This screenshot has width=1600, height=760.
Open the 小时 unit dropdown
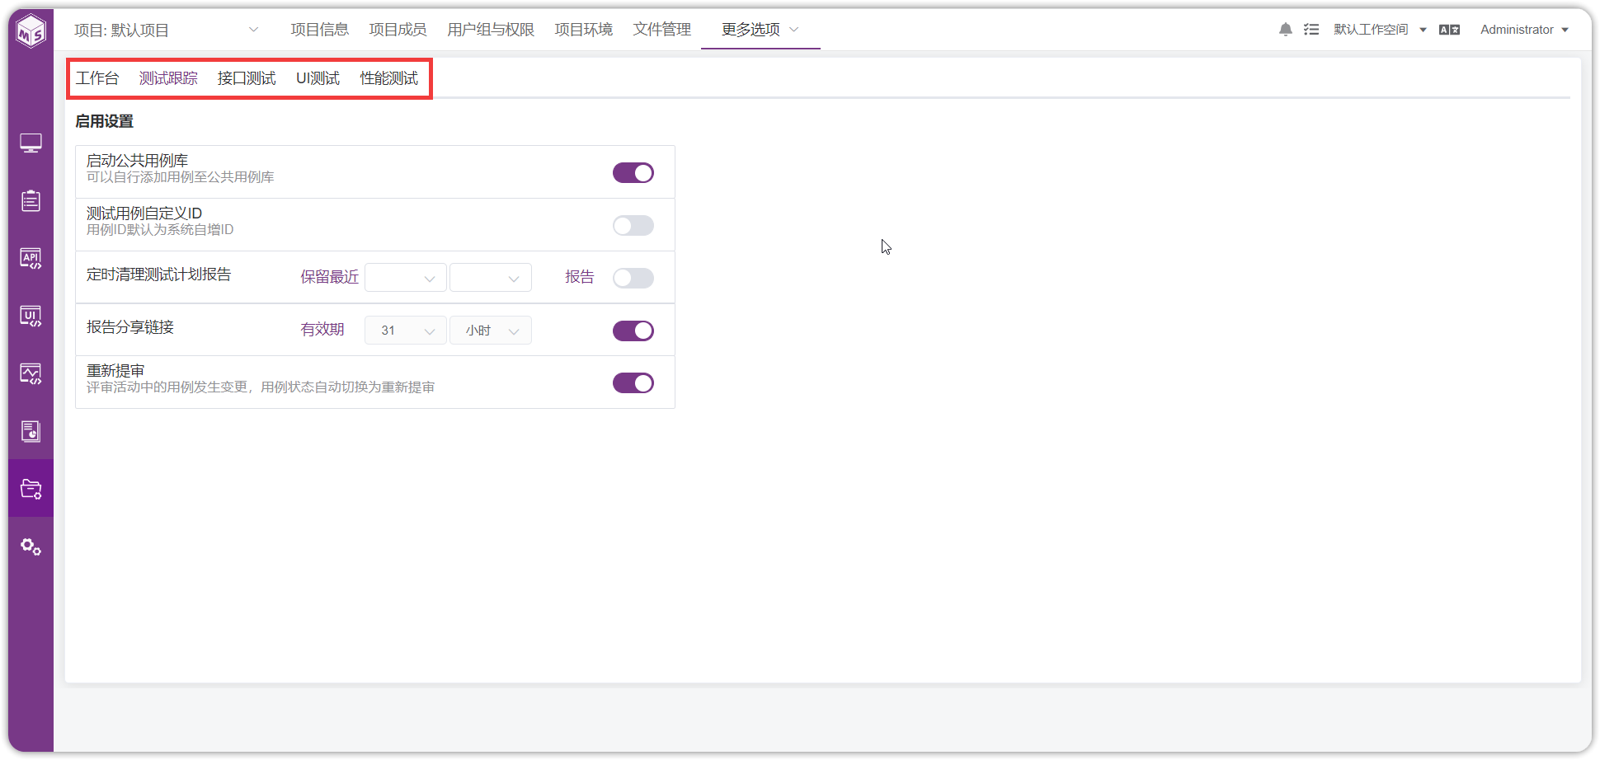(491, 331)
